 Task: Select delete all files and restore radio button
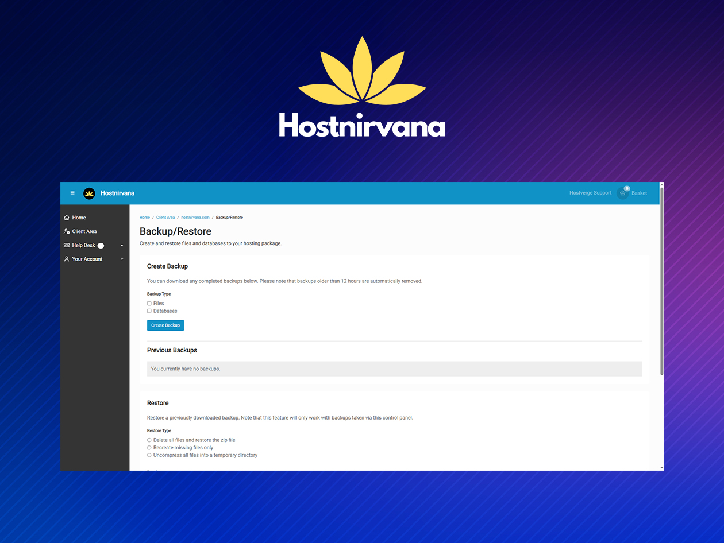[x=149, y=440]
